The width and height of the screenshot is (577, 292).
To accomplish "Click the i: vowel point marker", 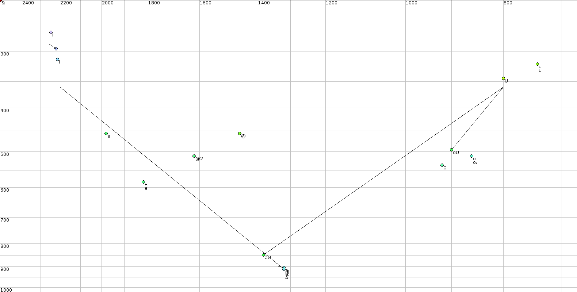I will (x=51, y=32).
